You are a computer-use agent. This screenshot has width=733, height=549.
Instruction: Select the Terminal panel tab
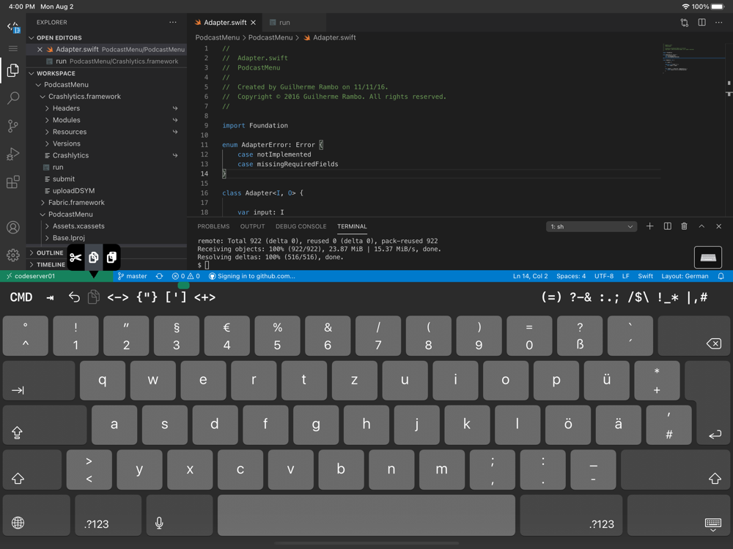click(x=352, y=226)
